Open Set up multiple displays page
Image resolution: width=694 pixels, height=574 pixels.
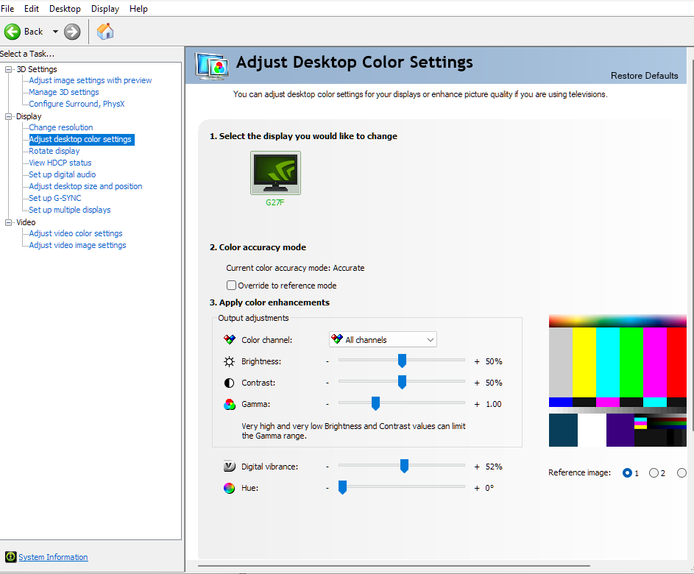tap(69, 210)
